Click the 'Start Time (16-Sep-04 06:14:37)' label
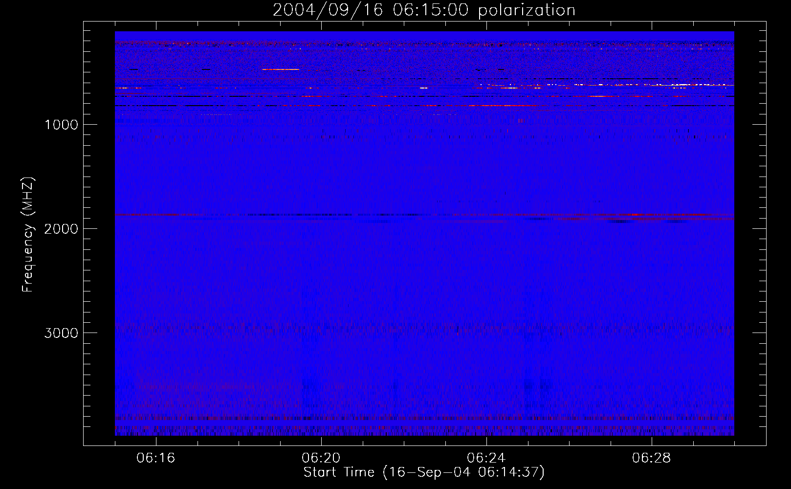791x489 pixels. [x=424, y=472]
